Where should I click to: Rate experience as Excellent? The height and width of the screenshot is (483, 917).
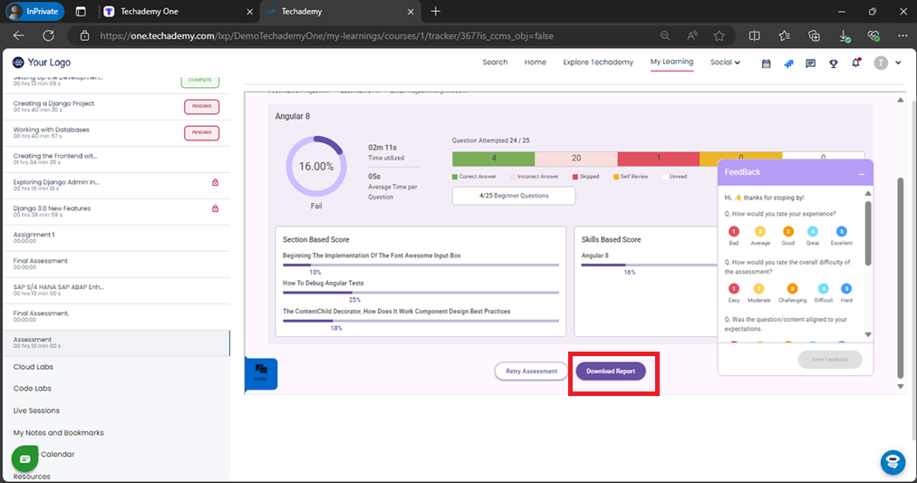(841, 232)
